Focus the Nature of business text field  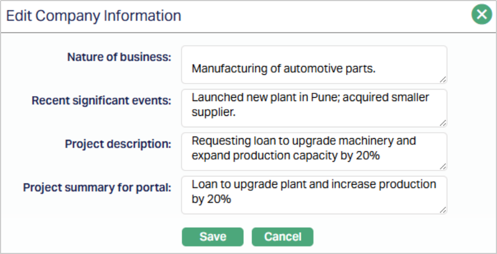tap(314, 64)
